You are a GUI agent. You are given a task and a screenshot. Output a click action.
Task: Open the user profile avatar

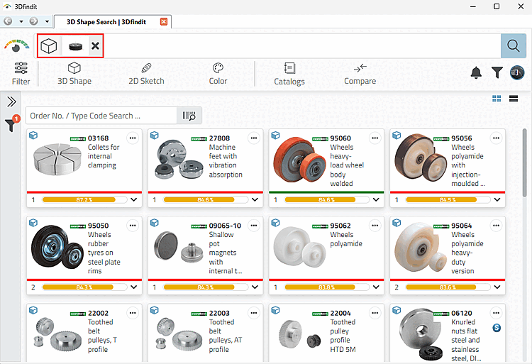click(517, 72)
